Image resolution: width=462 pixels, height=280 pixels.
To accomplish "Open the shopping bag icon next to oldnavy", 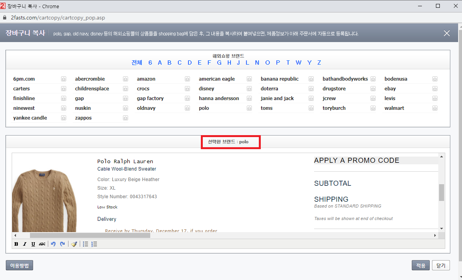I will coord(187,108).
